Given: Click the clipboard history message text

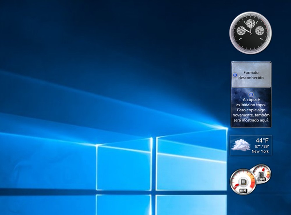Looking at the screenshot, I should tap(251, 110).
